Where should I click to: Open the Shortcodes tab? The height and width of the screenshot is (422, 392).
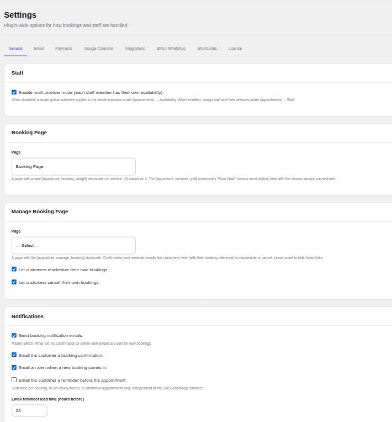(207, 49)
